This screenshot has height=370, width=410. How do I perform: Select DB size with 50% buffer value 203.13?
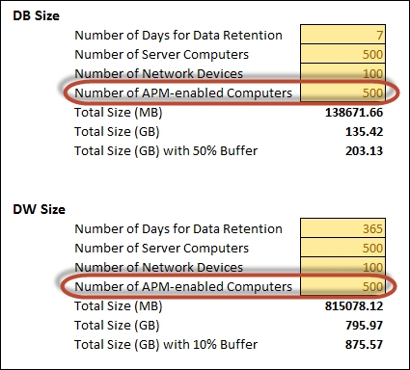coord(364,151)
